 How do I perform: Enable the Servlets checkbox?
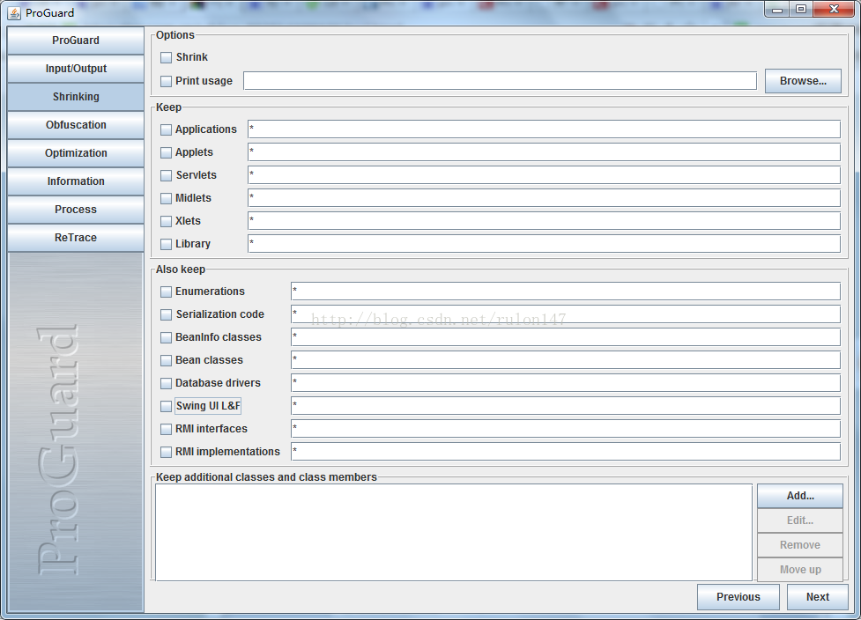(x=166, y=175)
